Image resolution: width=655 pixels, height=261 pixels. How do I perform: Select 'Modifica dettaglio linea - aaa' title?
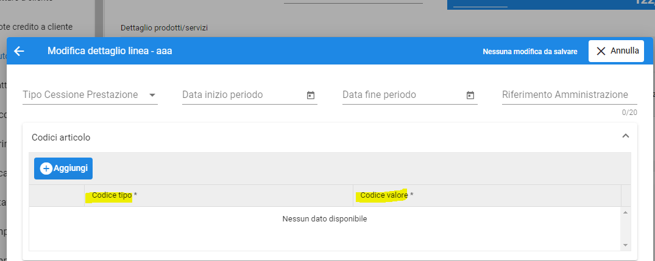110,51
